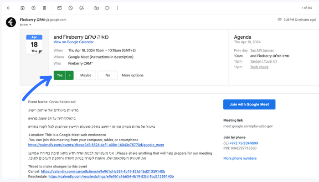Image resolution: width=319 pixels, height=182 pixels.
Task: Click the '1 of 166' message counter
Action: pos(307,8)
